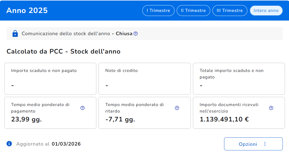Viewport: 289px width, 155px height.
Task: Click the Note di credito card
Action: click(144, 78)
